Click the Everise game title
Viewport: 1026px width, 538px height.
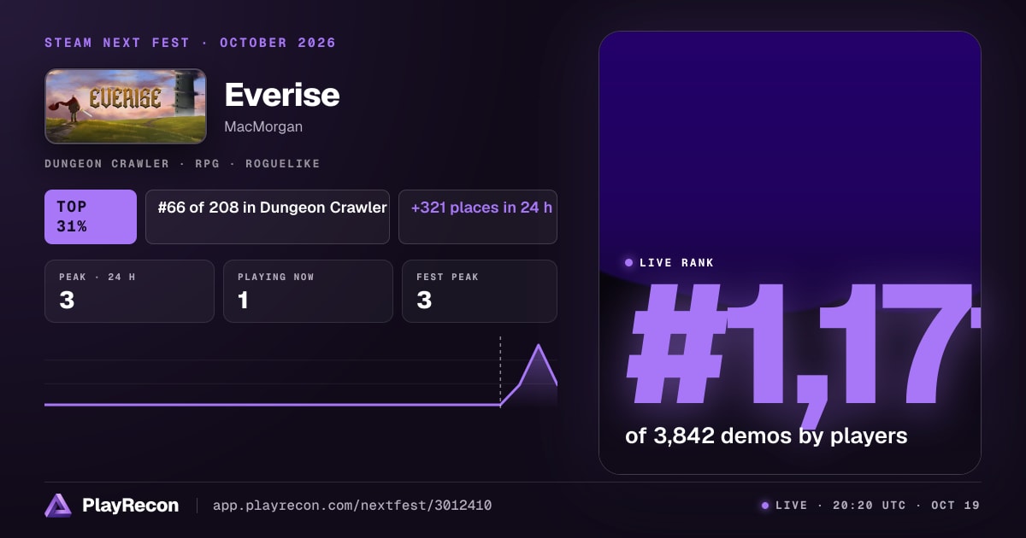pos(282,95)
